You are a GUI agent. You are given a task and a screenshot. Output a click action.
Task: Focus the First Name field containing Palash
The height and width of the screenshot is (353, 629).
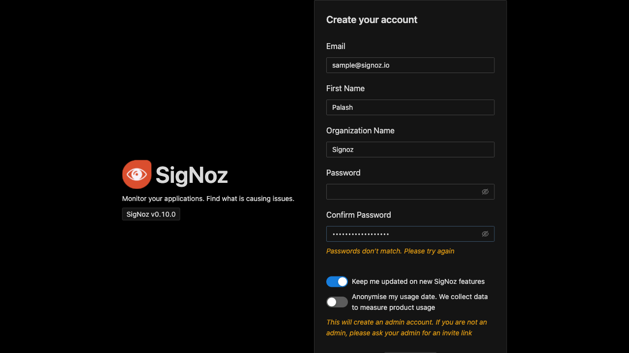(410, 107)
